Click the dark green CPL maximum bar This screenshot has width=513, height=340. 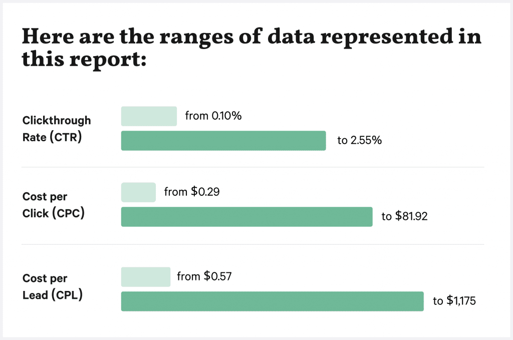click(x=272, y=301)
